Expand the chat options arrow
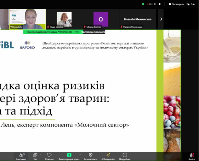The width and height of the screenshot is (199, 161). pos(41,155)
